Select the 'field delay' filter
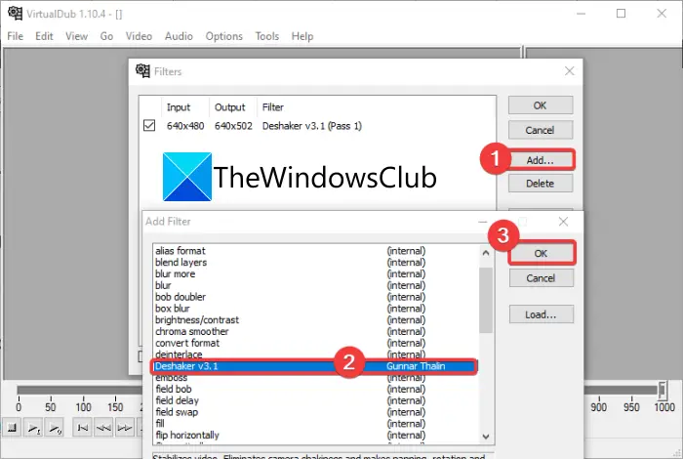Viewport: 683px width, 459px height. tap(316, 400)
